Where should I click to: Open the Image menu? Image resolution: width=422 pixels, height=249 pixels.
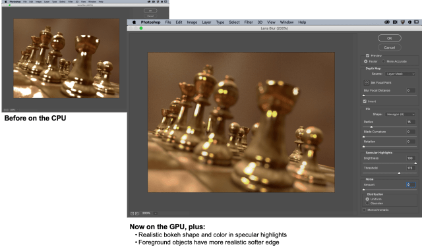coord(192,22)
